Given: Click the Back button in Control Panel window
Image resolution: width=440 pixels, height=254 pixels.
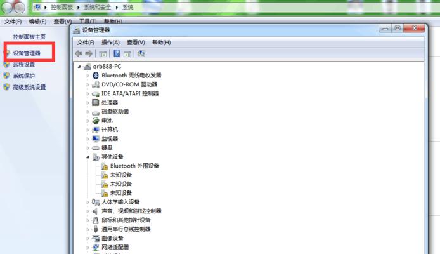Looking at the screenshot, I should (7, 8).
